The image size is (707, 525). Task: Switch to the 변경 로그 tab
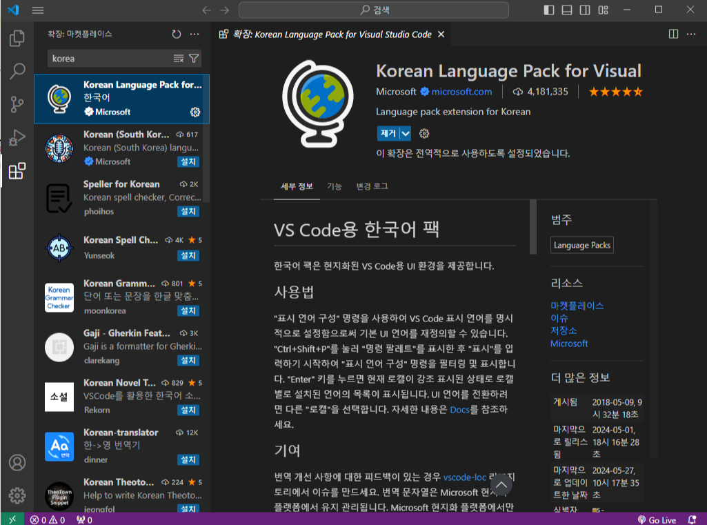coord(372,186)
